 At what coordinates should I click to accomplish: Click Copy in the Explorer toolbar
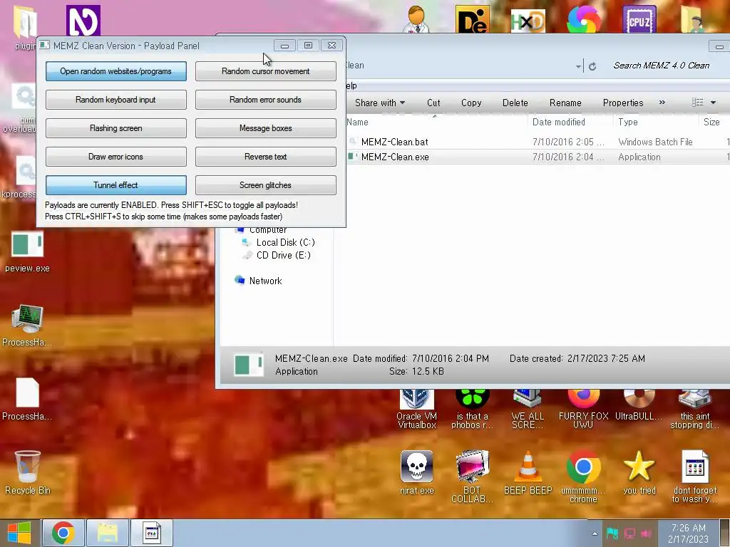coord(471,103)
